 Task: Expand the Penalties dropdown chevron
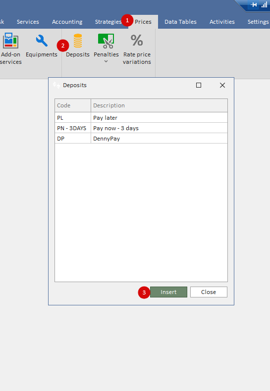pyautogui.click(x=106, y=61)
